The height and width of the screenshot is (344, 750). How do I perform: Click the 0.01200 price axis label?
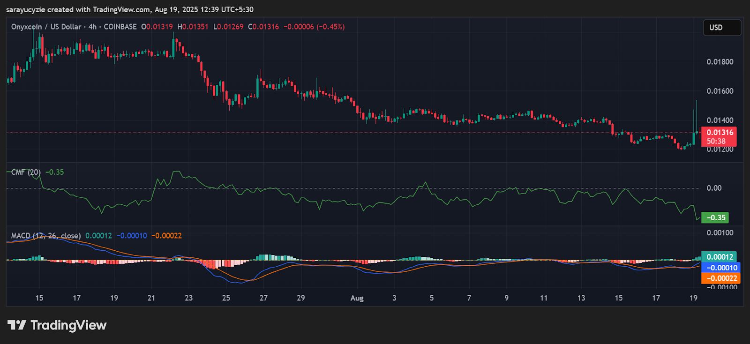pos(720,150)
